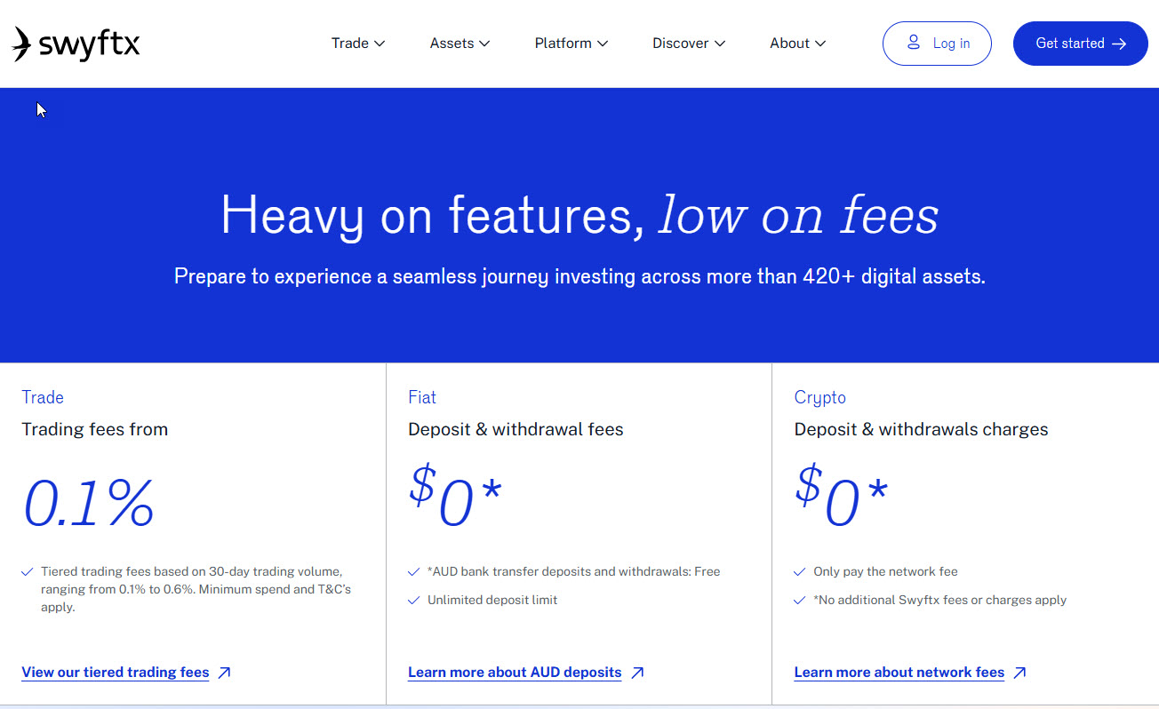
Task: Click the Get started button
Action: click(x=1081, y=44)
